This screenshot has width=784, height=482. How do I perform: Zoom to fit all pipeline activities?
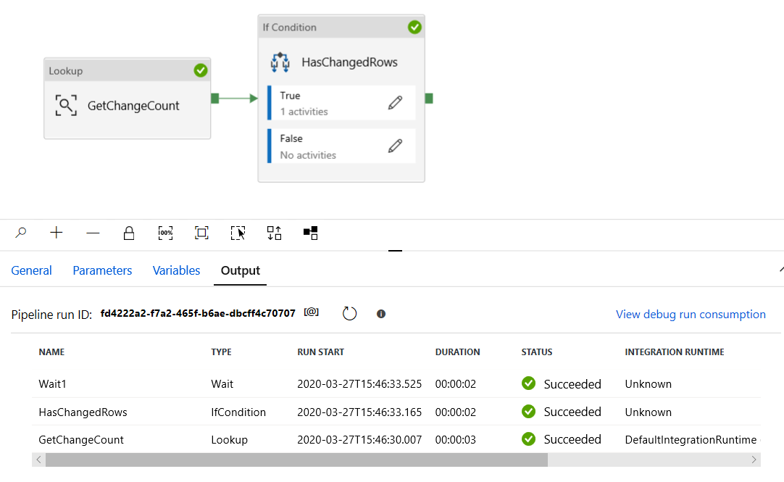201,233
